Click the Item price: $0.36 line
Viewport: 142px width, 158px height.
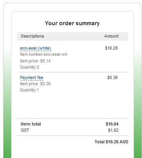point(35,84)
